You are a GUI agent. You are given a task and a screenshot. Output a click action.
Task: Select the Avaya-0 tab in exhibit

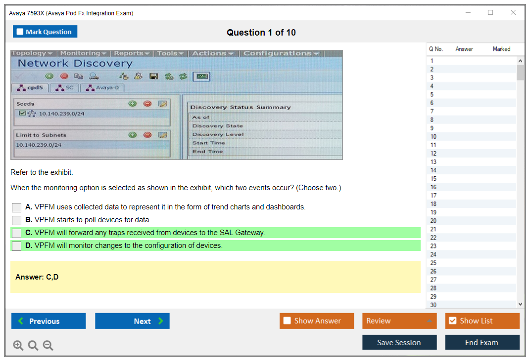[103, 88]
